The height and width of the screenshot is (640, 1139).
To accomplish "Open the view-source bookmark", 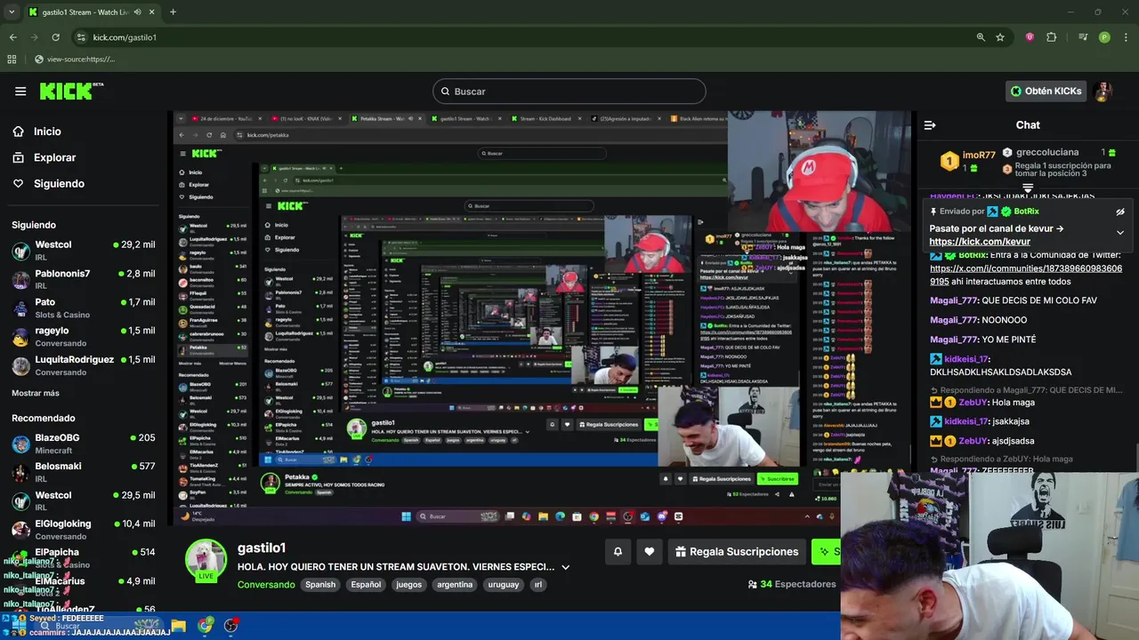I will 73,59.
